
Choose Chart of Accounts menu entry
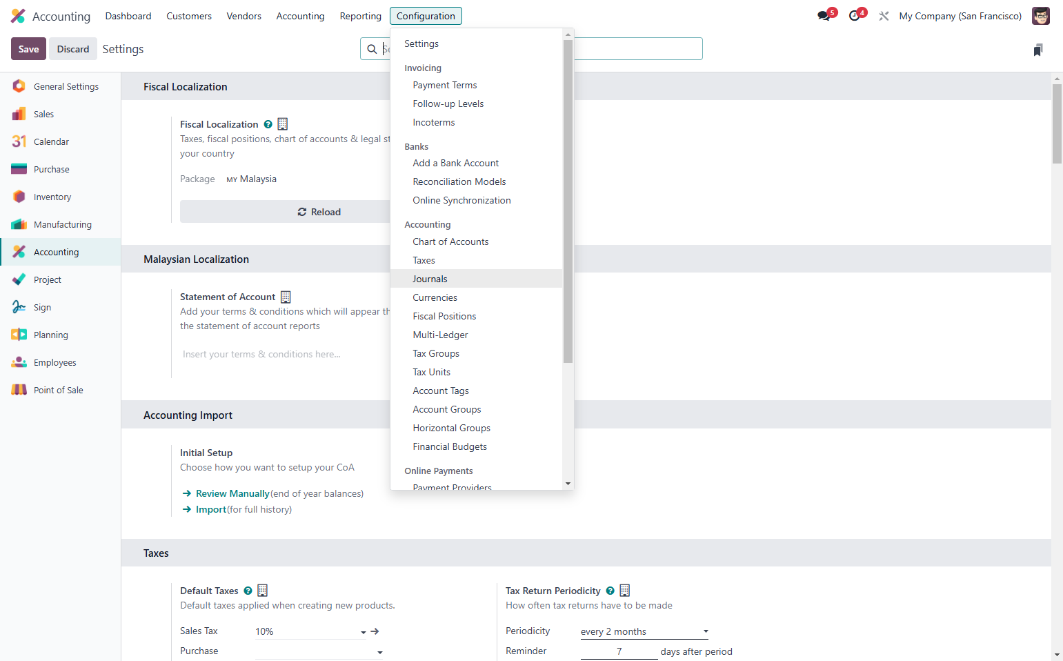point(477,241)
